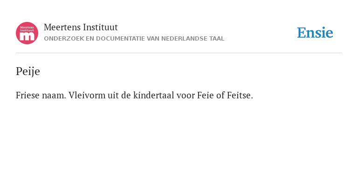358x179 pixels.
Task: Click the pink Meertens Instituut round logo
Action: [27, 33]
